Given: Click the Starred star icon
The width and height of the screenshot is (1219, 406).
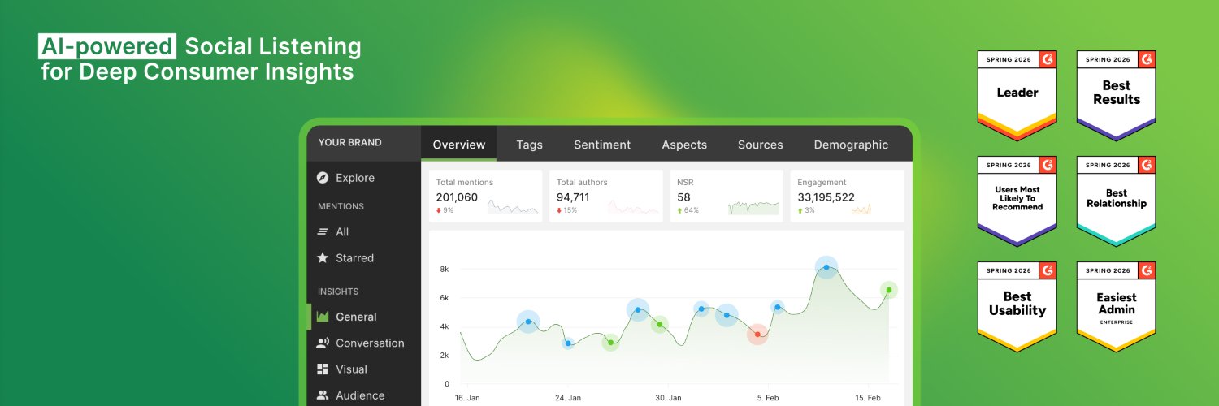Looking at the screenshot, I should [x=323, y=257].
